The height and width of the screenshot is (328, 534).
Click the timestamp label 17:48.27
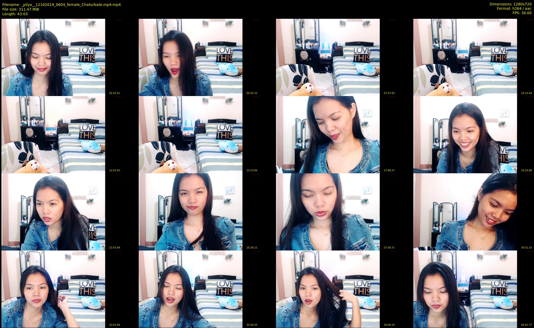click(x=389, y=170)
